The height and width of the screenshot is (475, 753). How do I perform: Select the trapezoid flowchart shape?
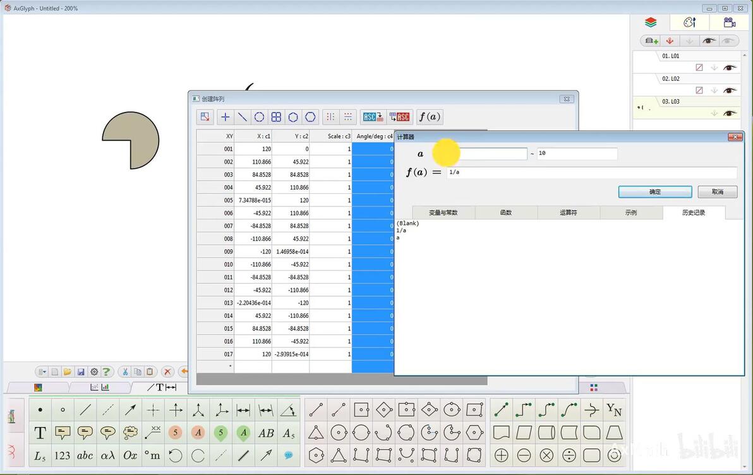614,433
